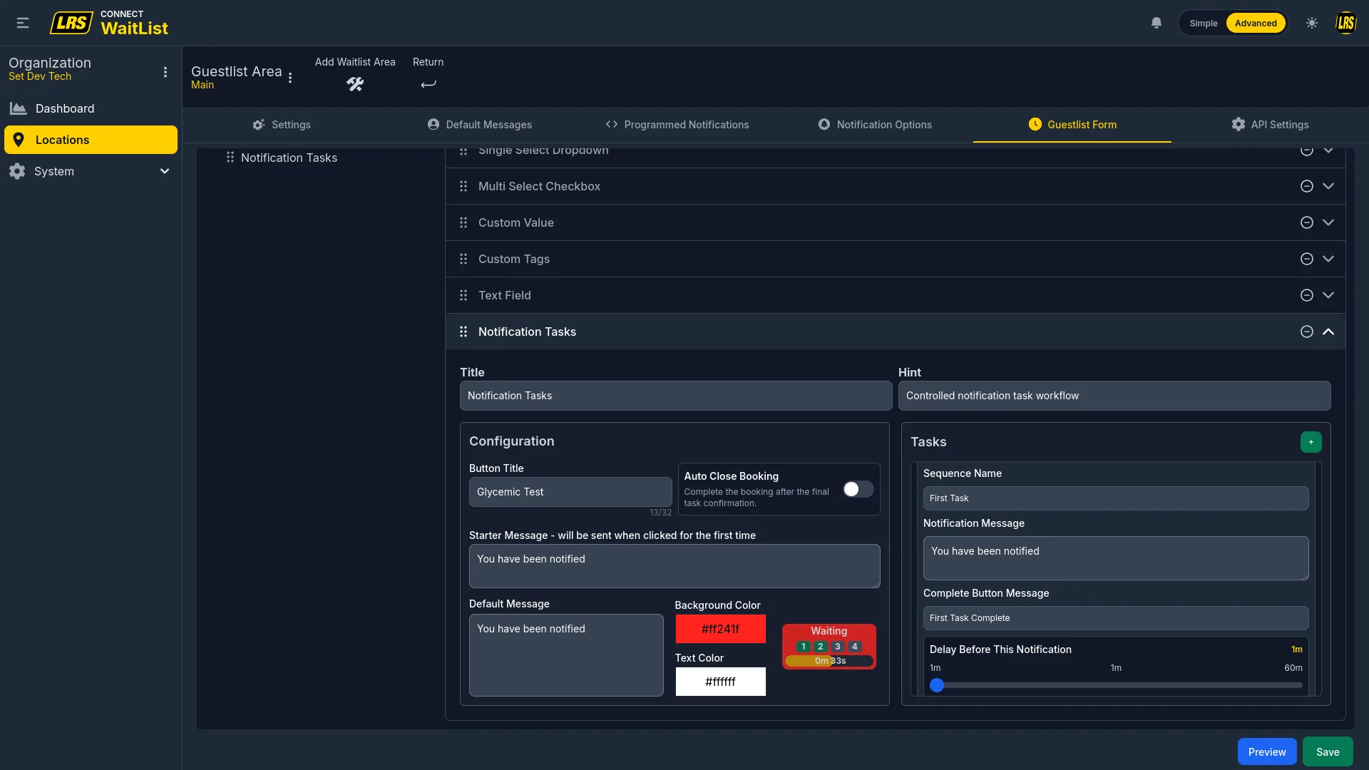Remove Custom Value with minus icon
This screenshot has height=770, width=1369.
point(1306,222)
